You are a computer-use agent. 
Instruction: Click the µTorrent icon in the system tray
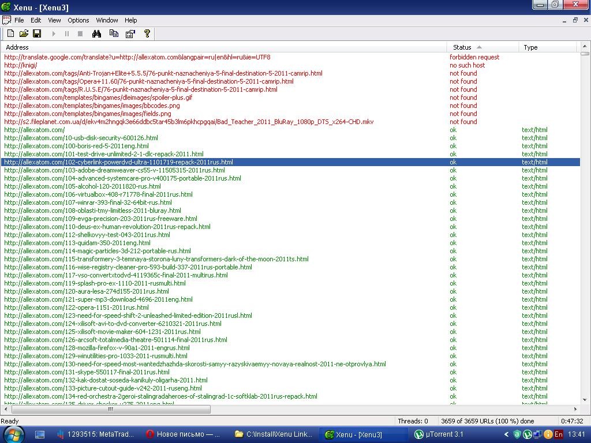[528, 434]
